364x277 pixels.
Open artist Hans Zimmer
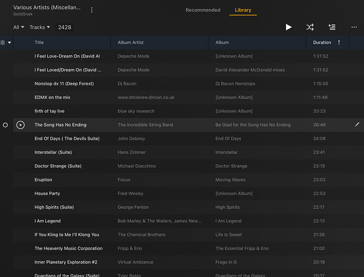[132, 152]
